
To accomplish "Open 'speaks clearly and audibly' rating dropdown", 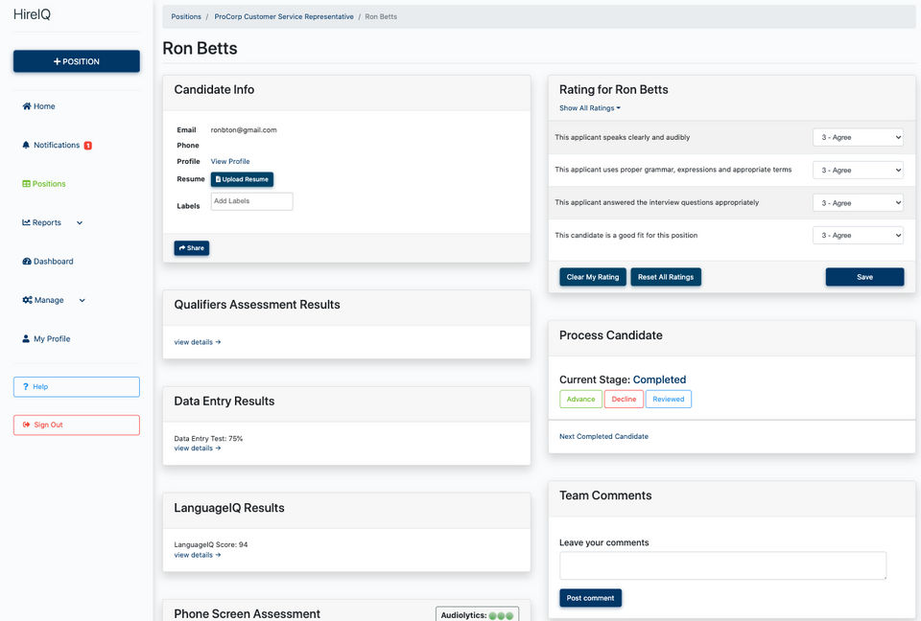I will click(x=858, y=138).
